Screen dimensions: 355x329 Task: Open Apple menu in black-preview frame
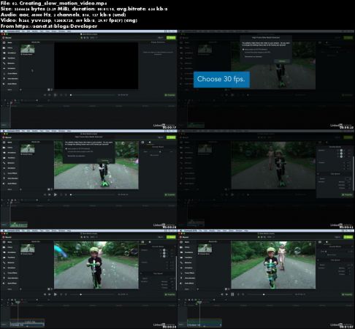[x=4, y=31]
